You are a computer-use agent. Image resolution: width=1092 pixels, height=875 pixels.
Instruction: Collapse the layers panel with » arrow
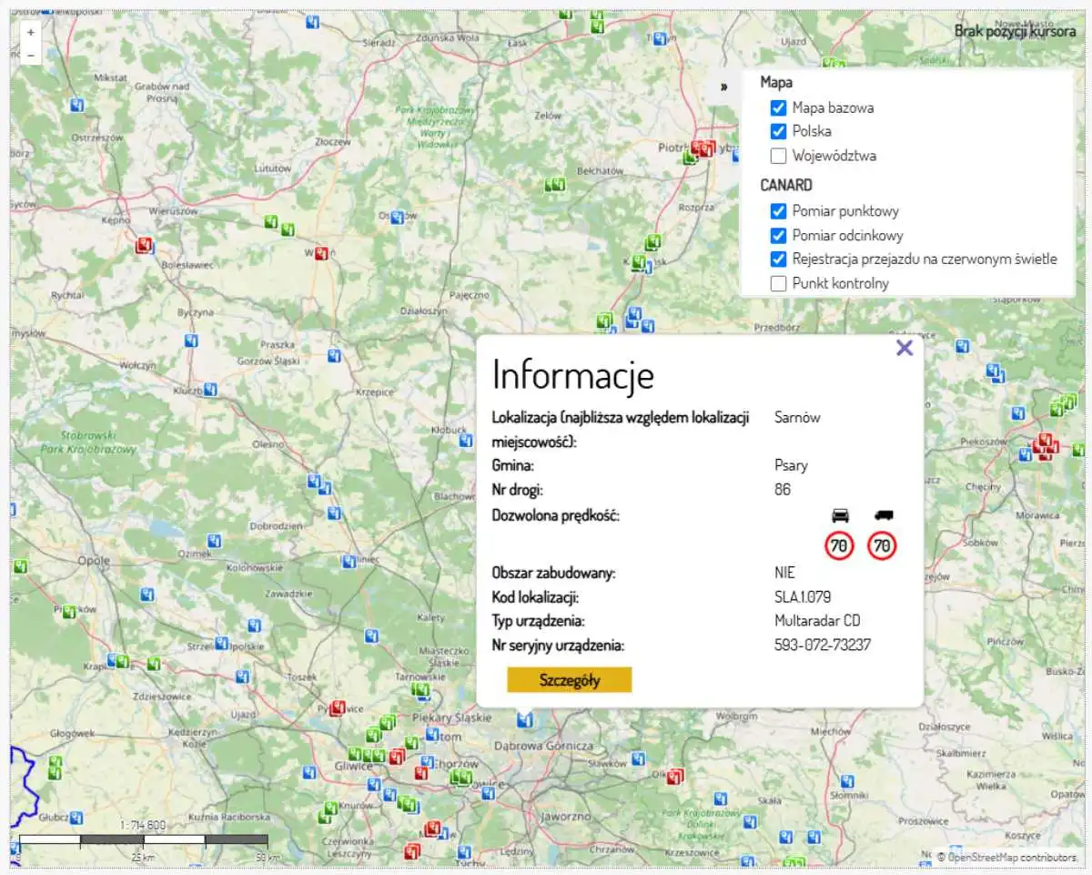(x=724, y=86)
